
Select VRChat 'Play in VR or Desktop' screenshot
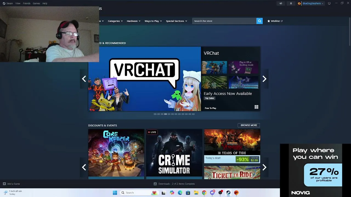[x=244, y=67]
